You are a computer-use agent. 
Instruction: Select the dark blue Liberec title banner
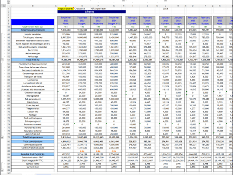click(91, 12)
